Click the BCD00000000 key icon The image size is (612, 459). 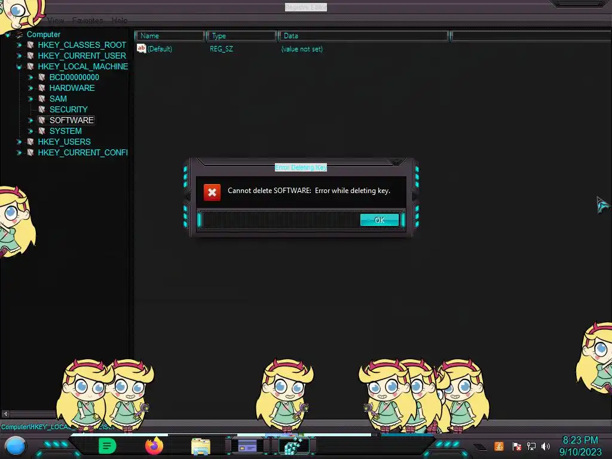pos(42,77)
